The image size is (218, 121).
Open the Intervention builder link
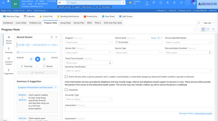[204, 113]
